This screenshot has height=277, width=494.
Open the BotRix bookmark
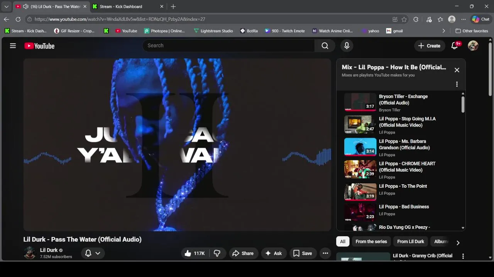coord(249,31)
